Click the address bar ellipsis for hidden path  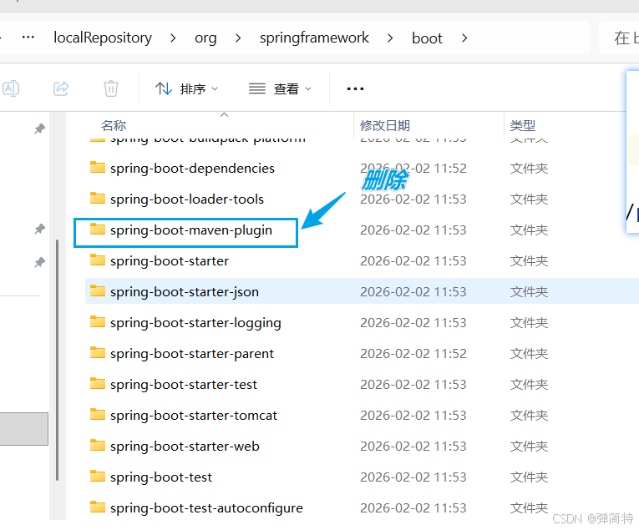tap(28, 38)
